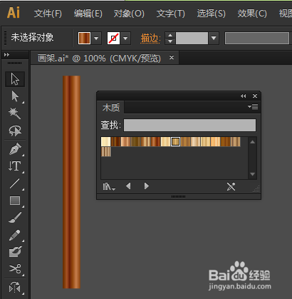Screen dimensions: 292x299
Task: Select the Line Segment tool
Action: point(15,183)
